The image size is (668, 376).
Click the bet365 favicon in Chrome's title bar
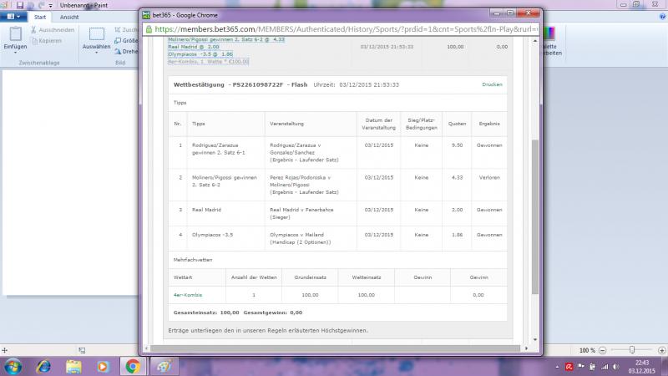click(x=146, y=15)
